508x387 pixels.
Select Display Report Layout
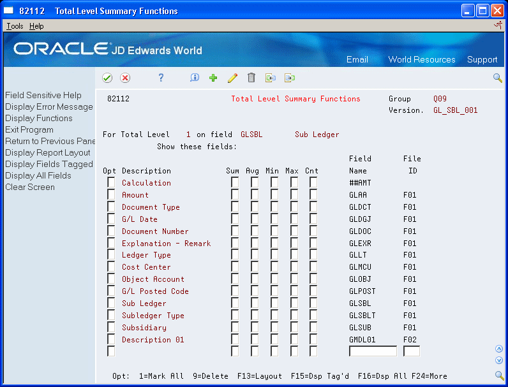pos(48,153)
